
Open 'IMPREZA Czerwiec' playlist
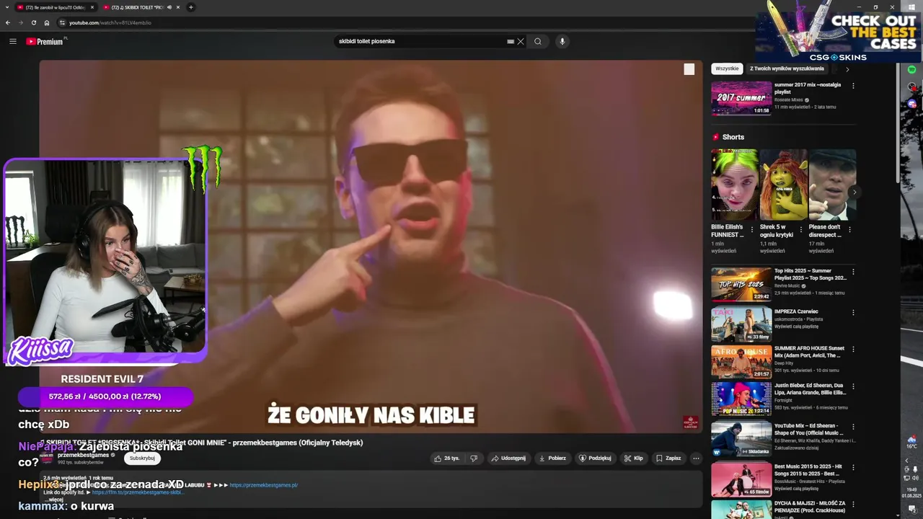[741, 324]
